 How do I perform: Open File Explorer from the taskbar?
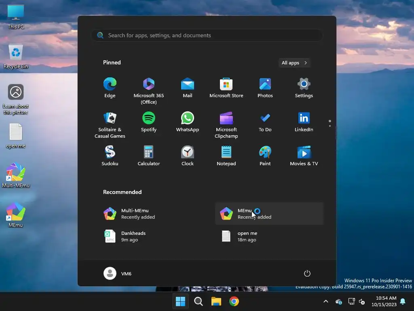click(216, 301)
